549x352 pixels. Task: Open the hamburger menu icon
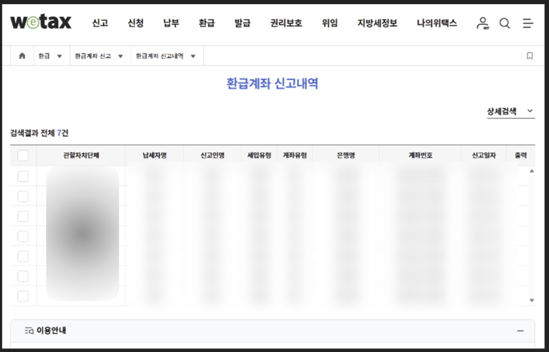(x=527, y=24)
